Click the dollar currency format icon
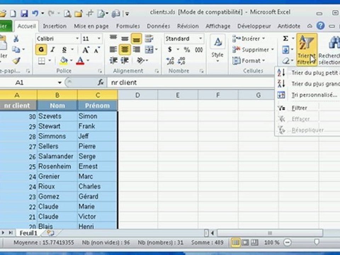This screenshot has height=255, width=340. (170, 50)
